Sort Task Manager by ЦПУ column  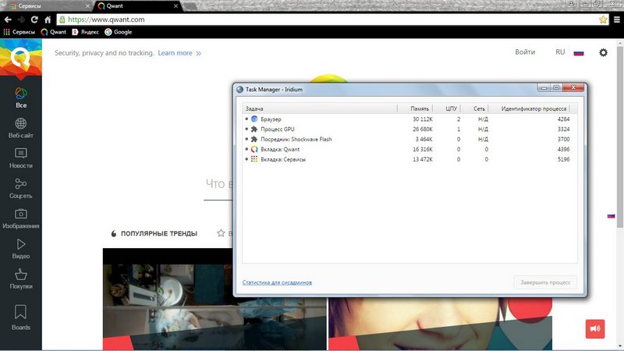pyautogui.click(x=446, y=108)
